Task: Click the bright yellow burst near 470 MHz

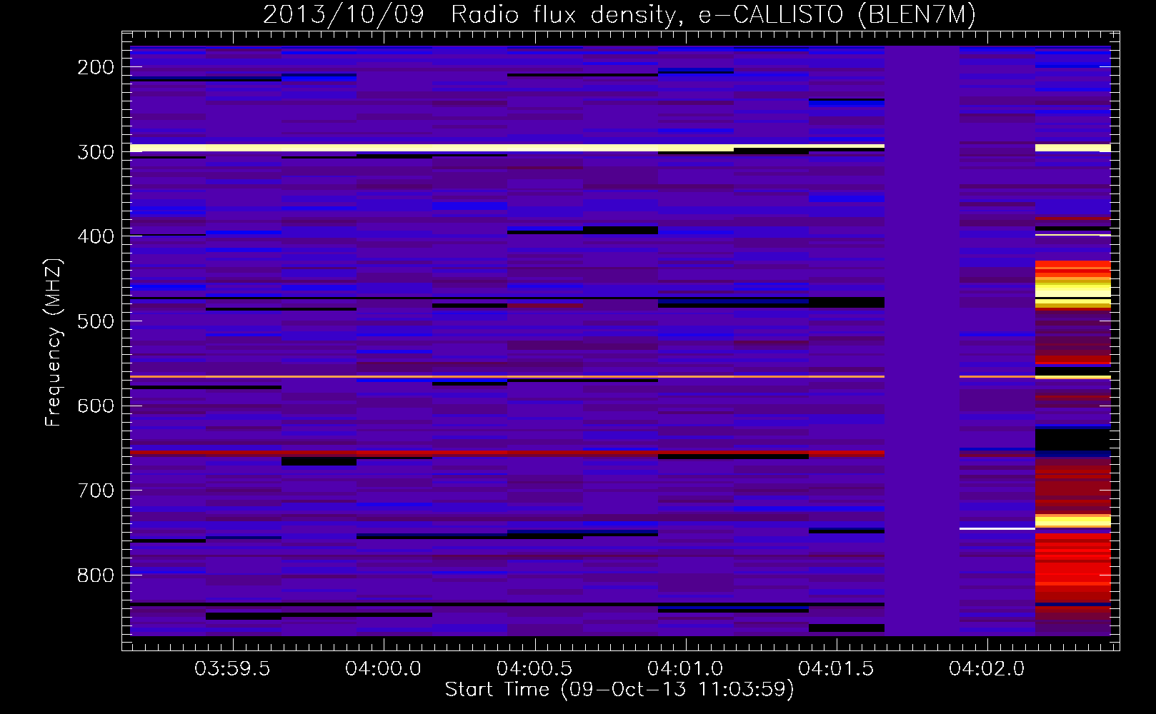Action: [1073, 290]
